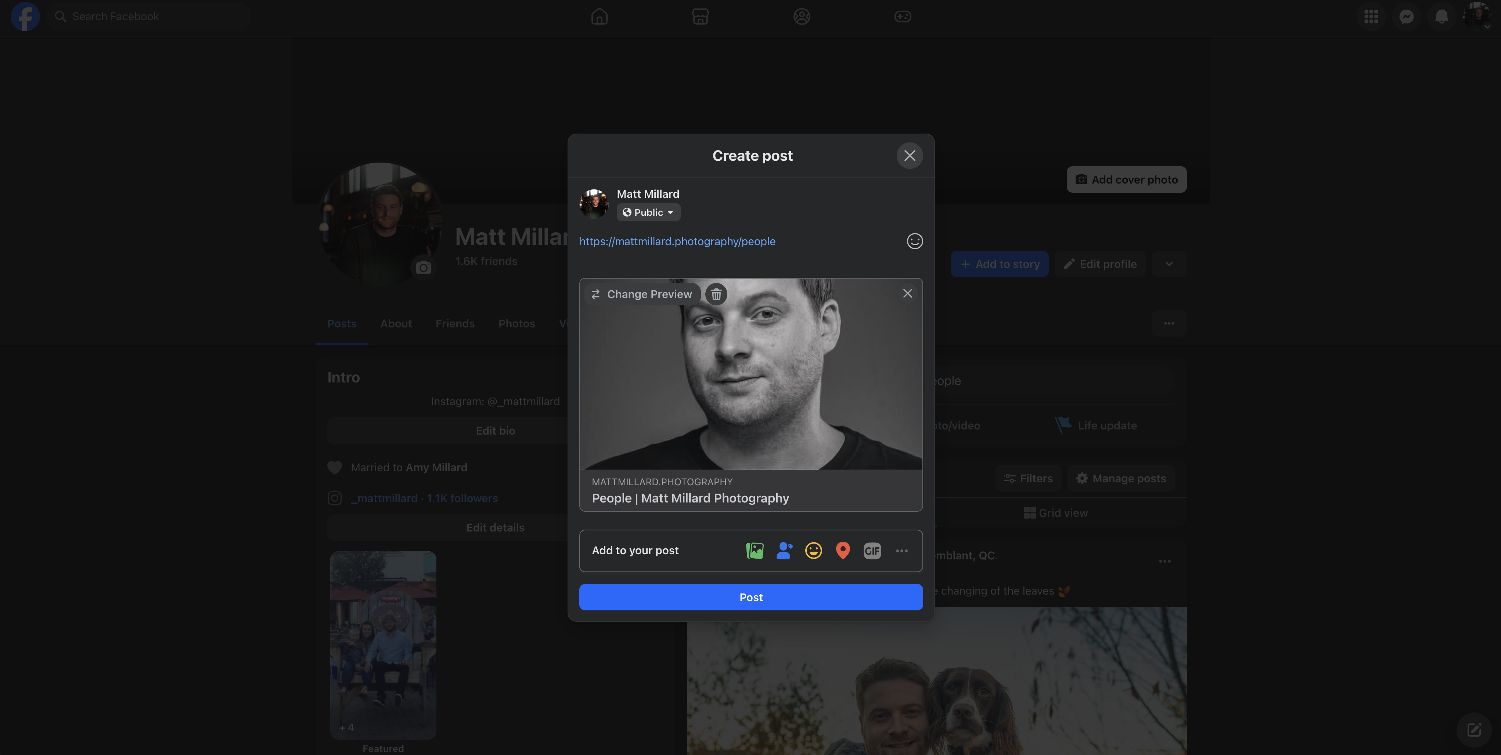1501x755 pixels.
Task: Insert an emoji into the post text
Action: click(x=914, y=240)
